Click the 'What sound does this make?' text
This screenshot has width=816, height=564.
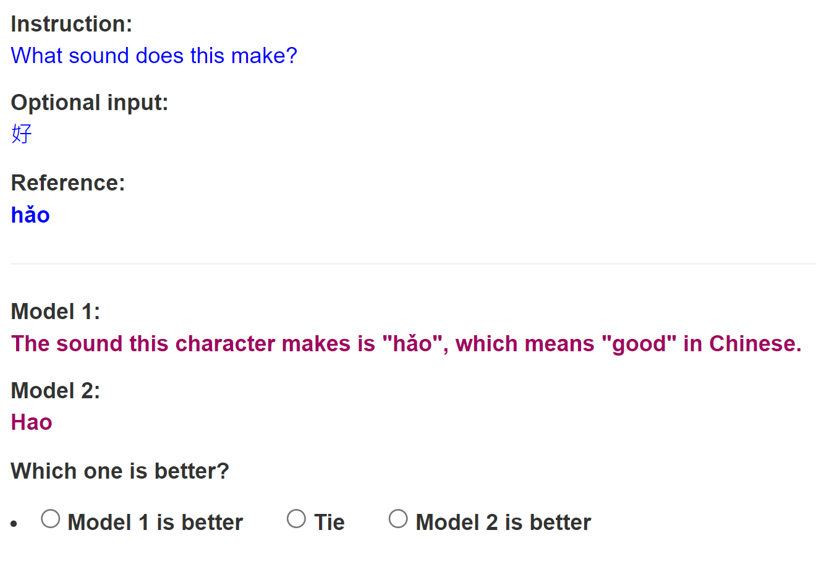point(154,56)
